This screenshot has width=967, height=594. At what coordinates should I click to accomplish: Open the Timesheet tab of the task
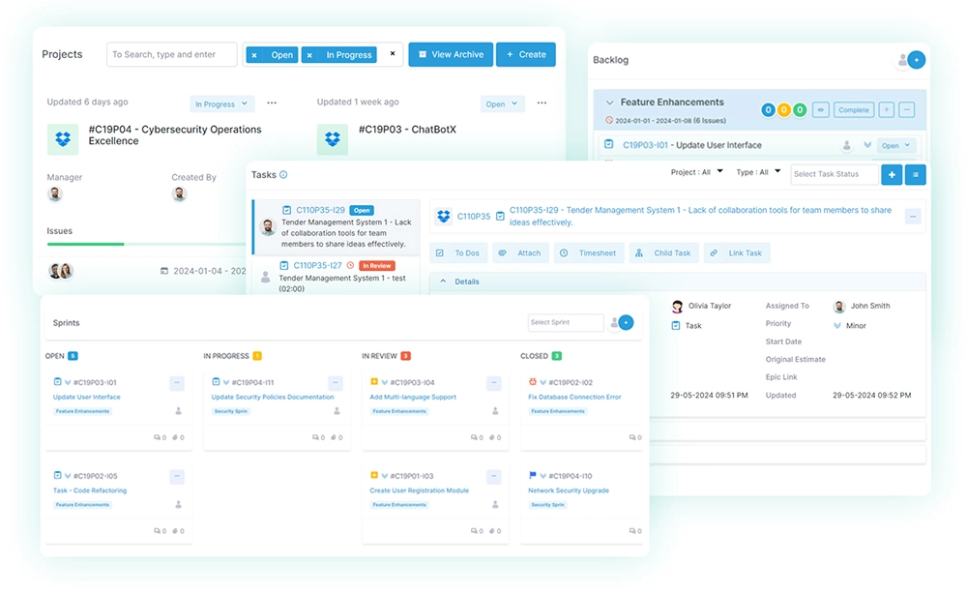pyautogui.click(x=589, y=252)
